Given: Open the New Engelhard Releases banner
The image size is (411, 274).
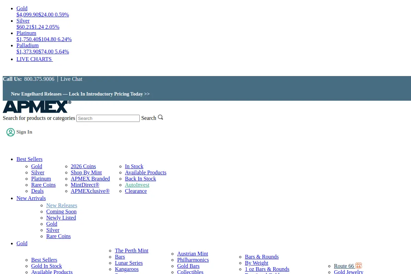Looking at the screenshot, I should click(80, 94).
